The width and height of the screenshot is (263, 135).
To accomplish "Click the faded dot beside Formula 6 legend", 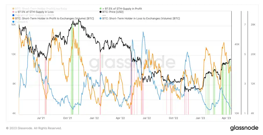I will click(13, 22).
